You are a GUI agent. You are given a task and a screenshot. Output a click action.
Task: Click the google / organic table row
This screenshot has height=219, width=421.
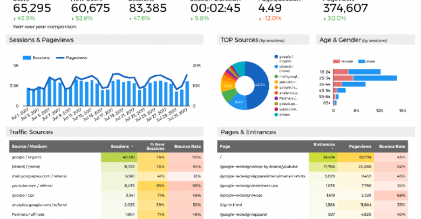pyautogui.click(x=106, y=157)
